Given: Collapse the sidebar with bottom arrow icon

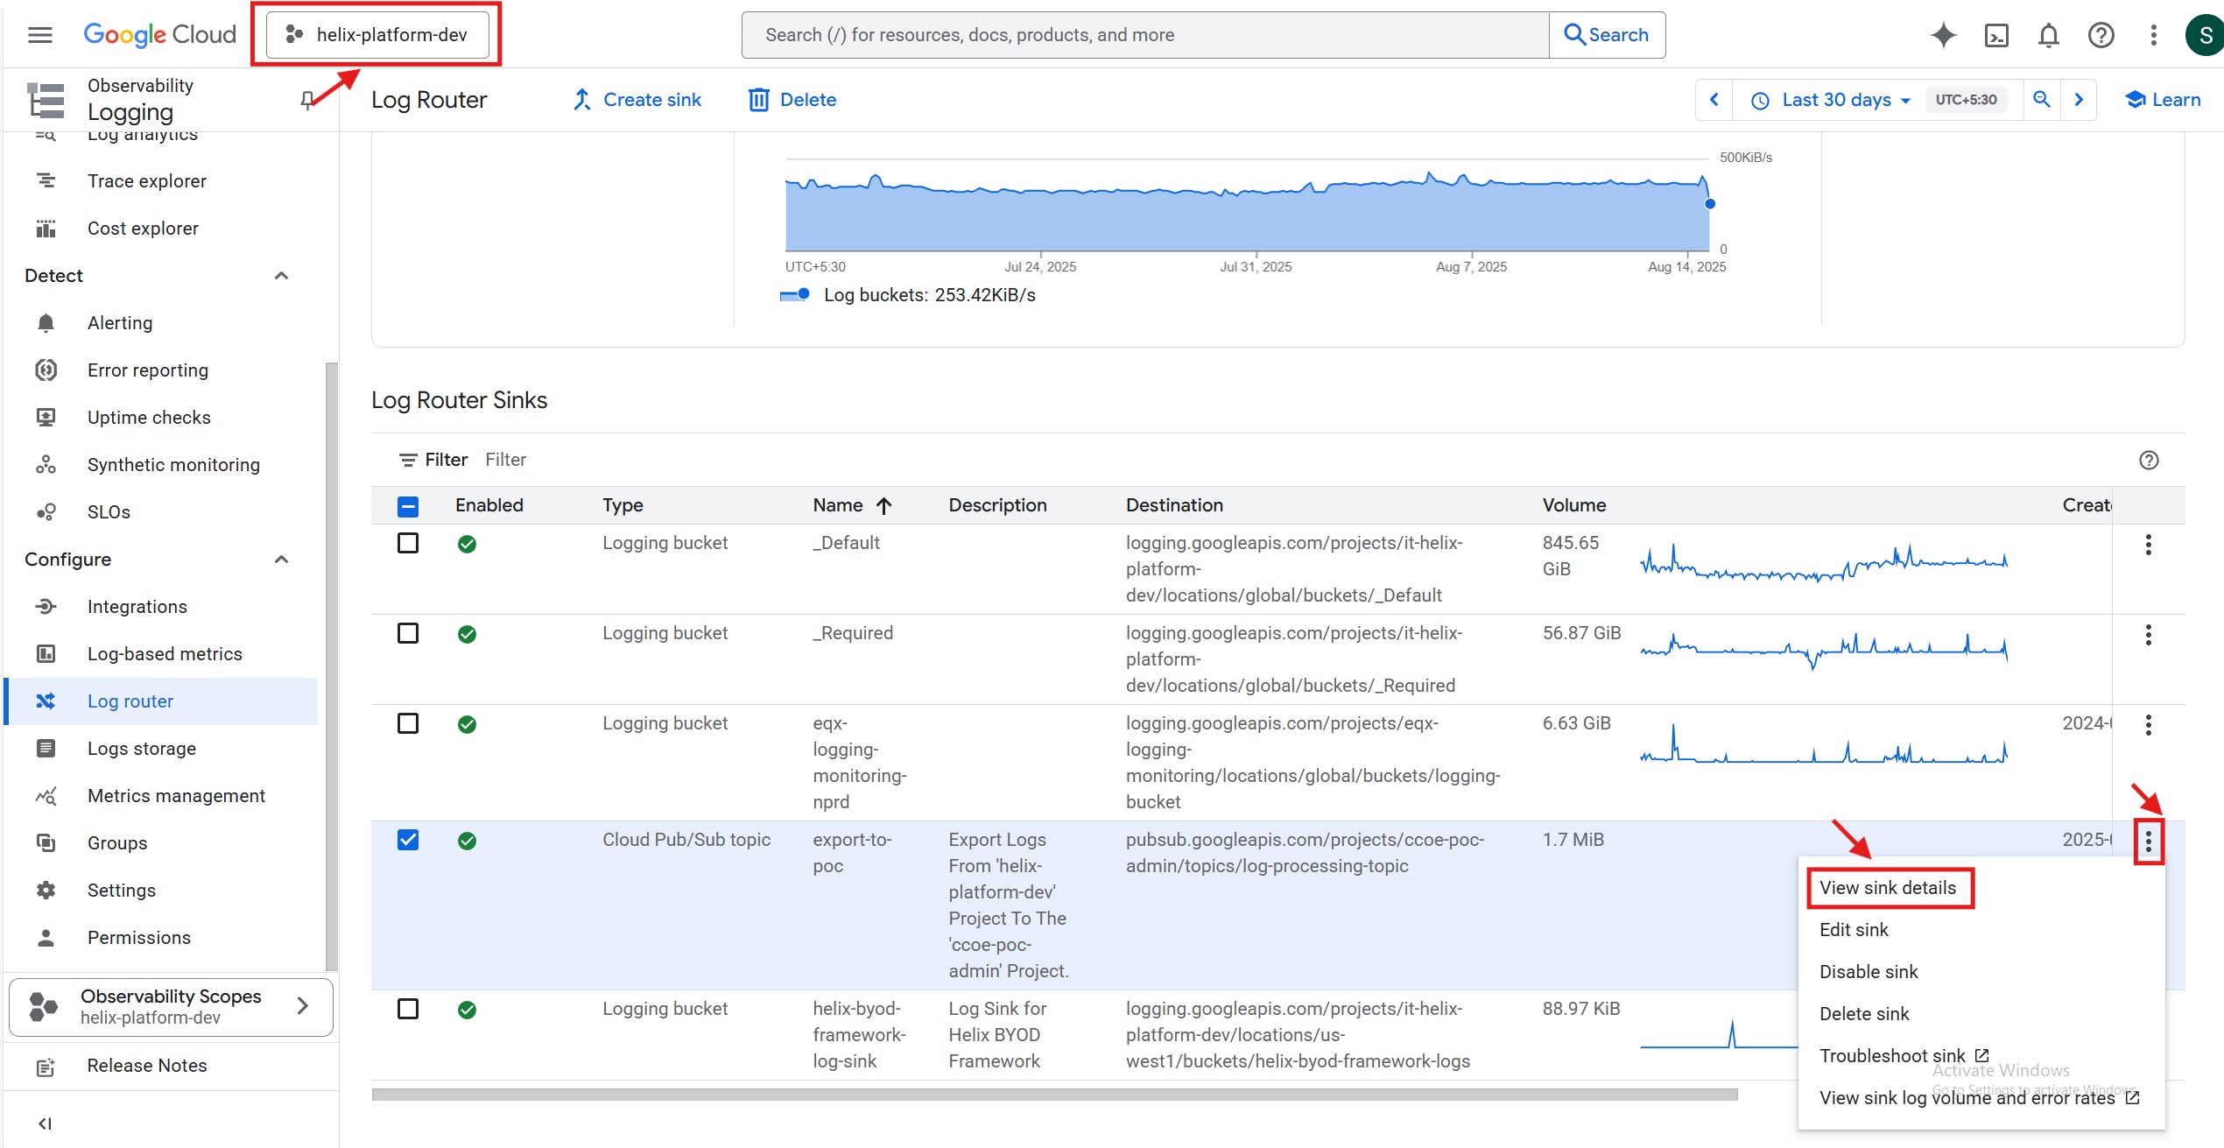Looking at the screenshot, I should (x=45, y=1123).
